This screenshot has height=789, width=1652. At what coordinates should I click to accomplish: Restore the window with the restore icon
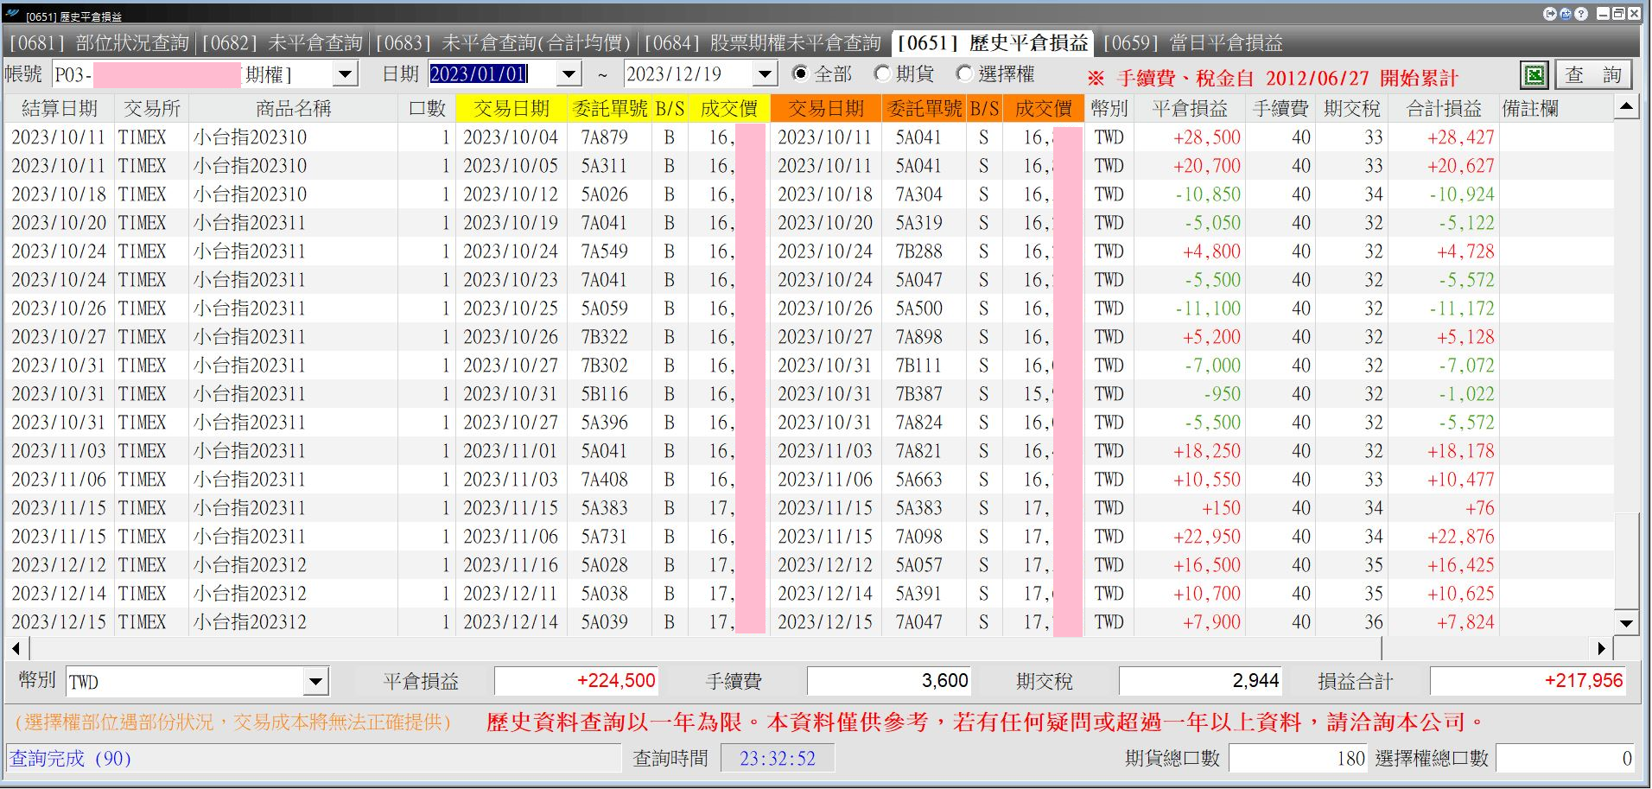click(1618, 14)
